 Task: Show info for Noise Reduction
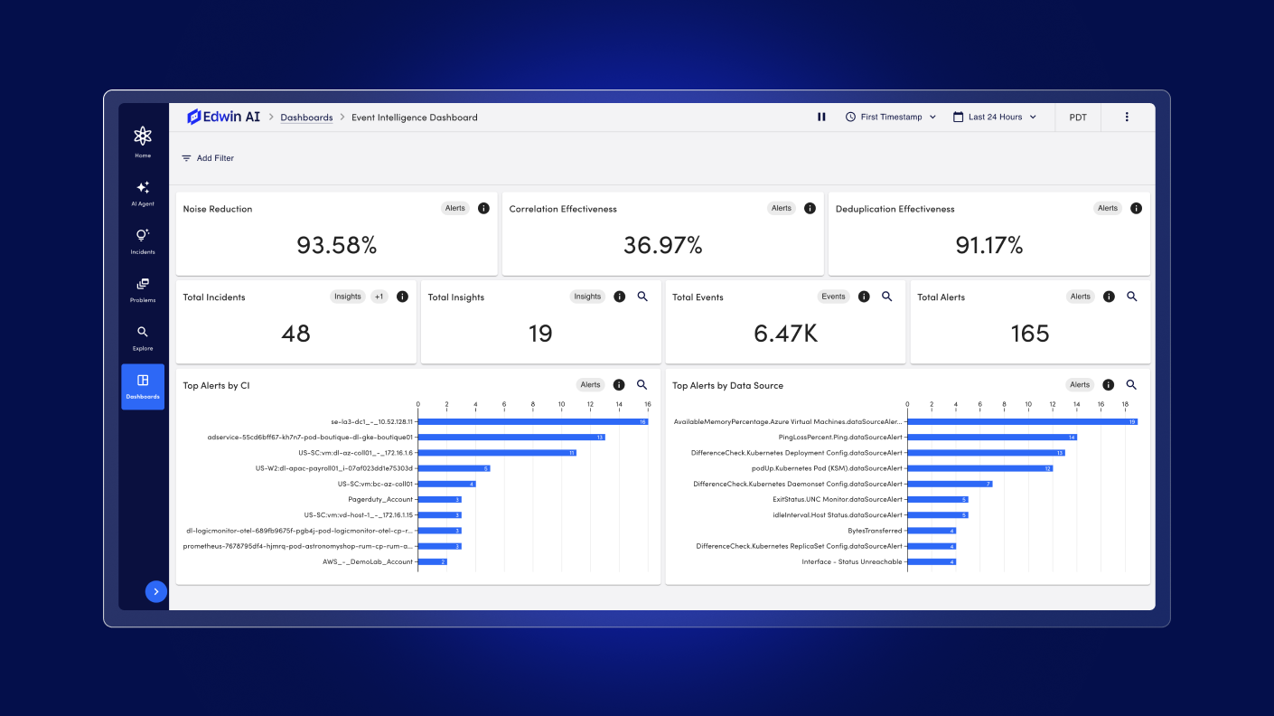483,208
